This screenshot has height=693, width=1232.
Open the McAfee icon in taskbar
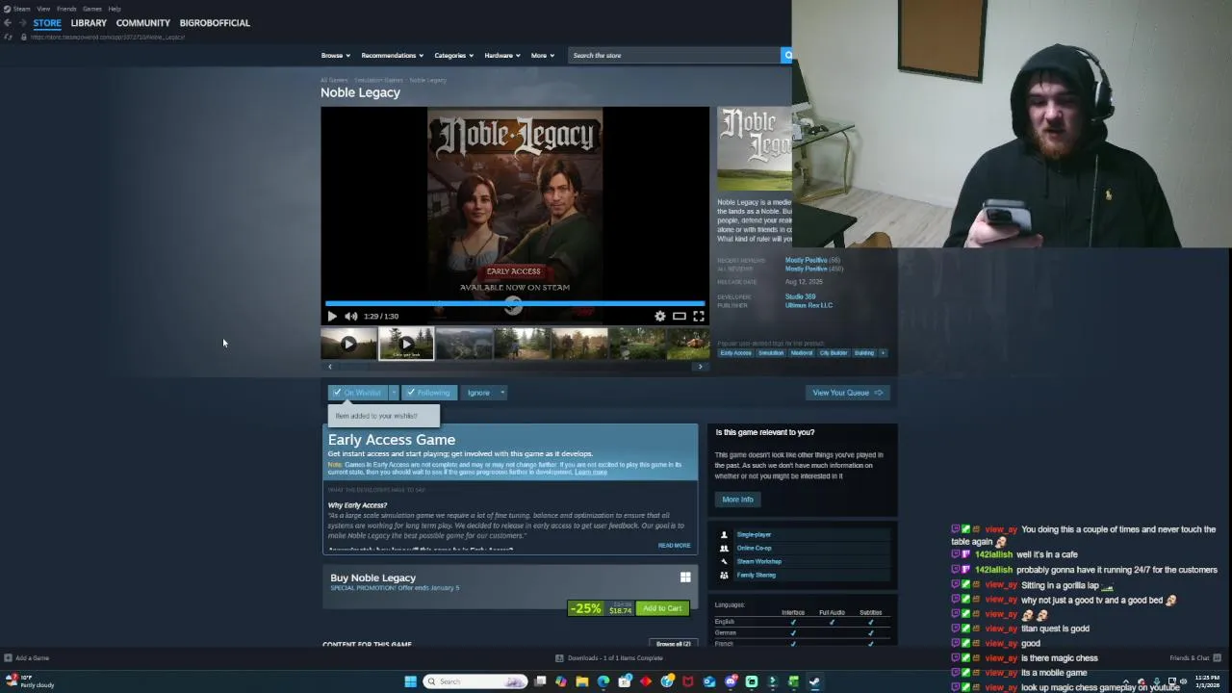click(x=688, y=681)
